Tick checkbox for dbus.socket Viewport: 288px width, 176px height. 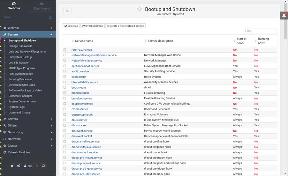coord(64,125)
